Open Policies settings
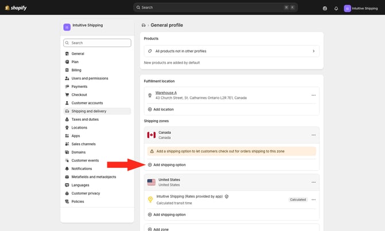Viewport: 385px width, 231px height. point(97,202)
